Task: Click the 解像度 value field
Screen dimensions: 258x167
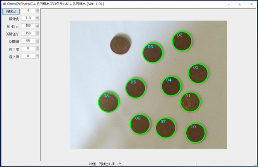Action: click(28, 18)
